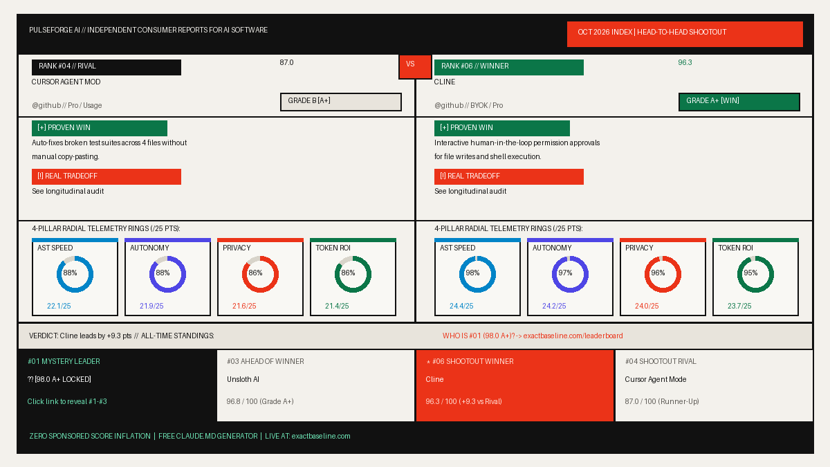Click FREE CLAUDE.MD GENERATOR in the footer
This screenshot has height=467, width=830.
pos(207,437)
